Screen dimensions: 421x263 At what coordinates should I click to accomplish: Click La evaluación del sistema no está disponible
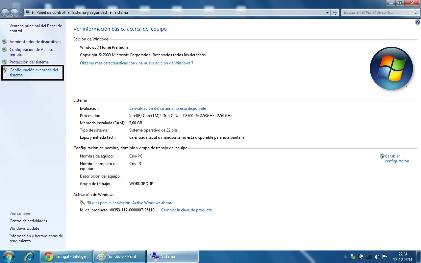pos(167,108)
